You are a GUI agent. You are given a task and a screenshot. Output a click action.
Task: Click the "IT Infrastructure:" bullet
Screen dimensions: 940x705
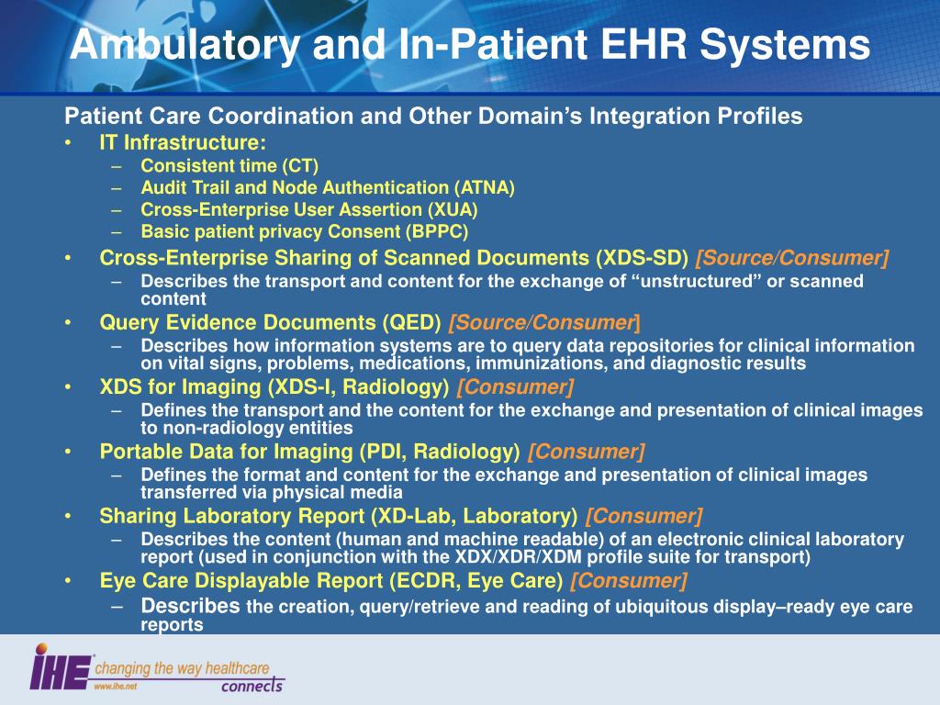(x=183, y=142)
